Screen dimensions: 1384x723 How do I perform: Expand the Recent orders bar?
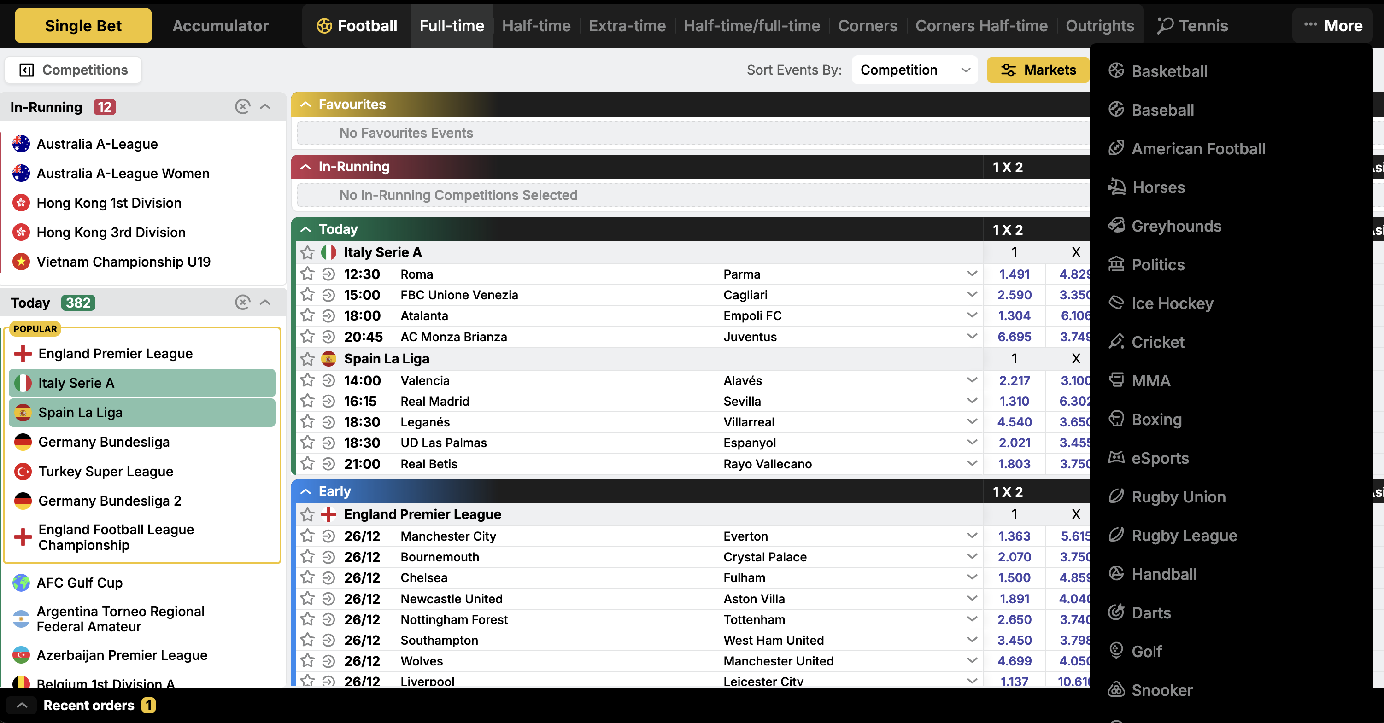[22, 705]
